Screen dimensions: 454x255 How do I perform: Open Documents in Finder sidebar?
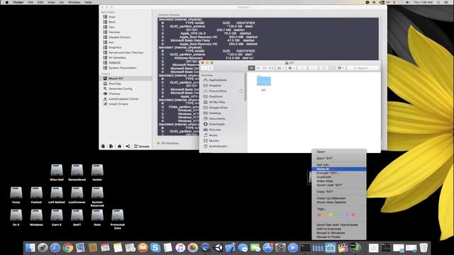point(217,118)
